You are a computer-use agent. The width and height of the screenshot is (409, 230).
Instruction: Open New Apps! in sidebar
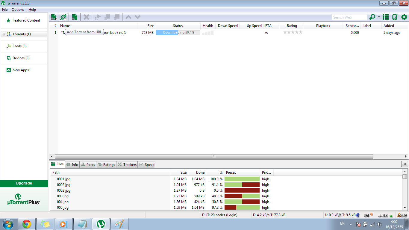click(x=24, y=70)
